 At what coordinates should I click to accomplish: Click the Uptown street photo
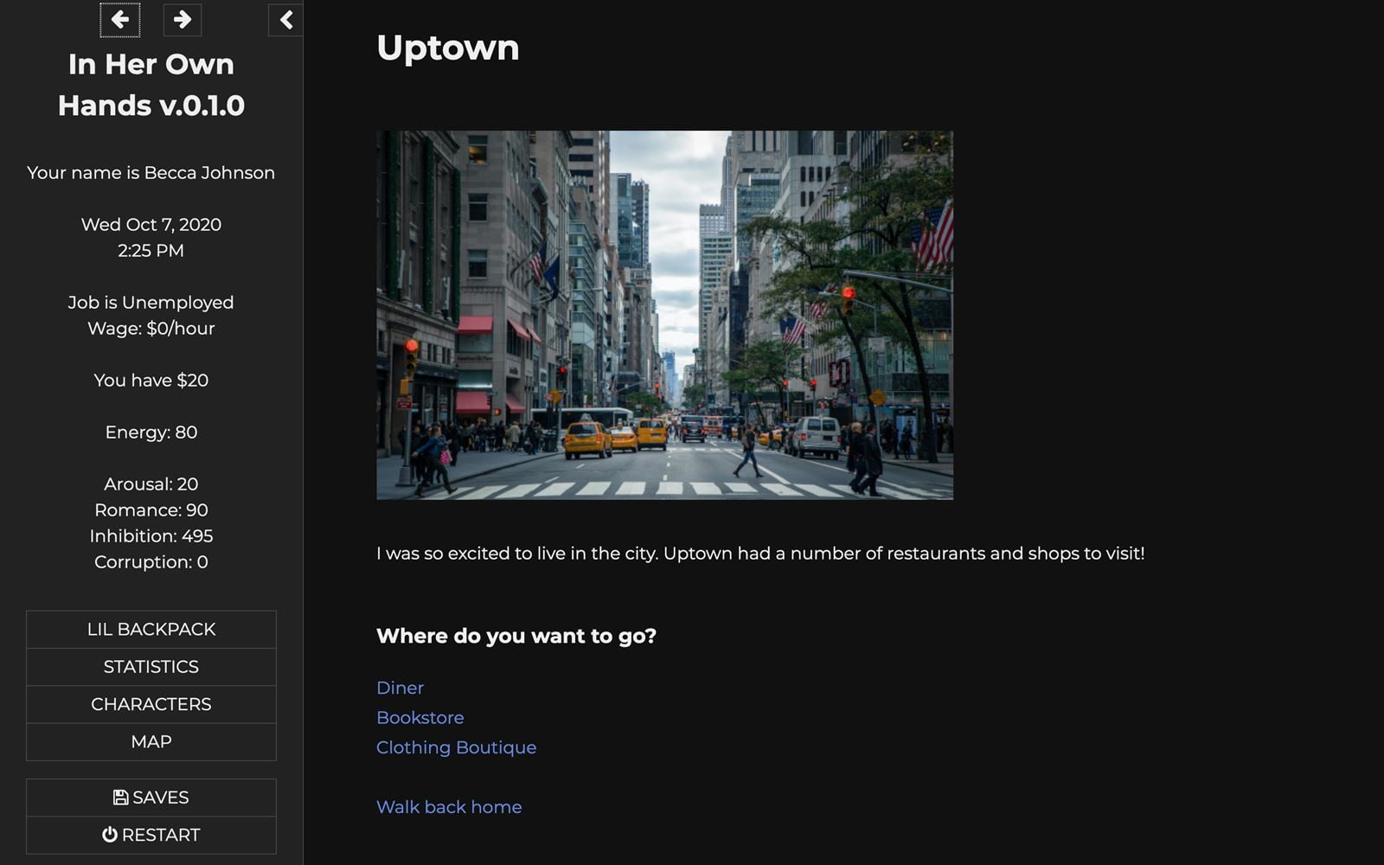[664, 315]
